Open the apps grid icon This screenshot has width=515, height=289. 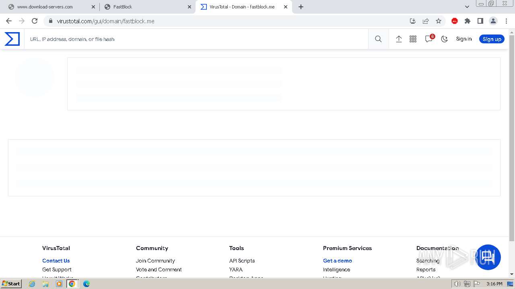413,39
